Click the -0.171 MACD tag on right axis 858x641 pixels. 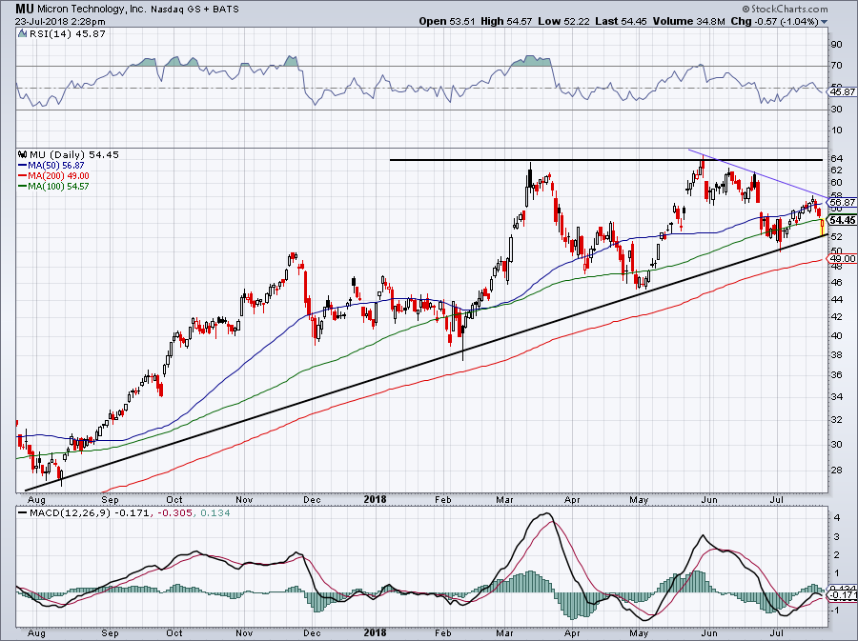[844, 594]
